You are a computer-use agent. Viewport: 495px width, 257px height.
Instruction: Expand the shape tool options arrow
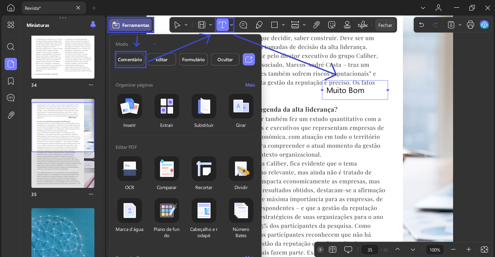[x=283, y=25]
